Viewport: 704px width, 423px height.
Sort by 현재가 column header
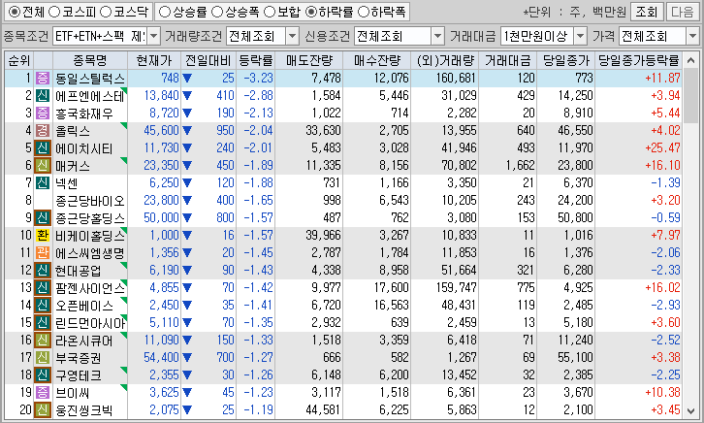(154, 60)
